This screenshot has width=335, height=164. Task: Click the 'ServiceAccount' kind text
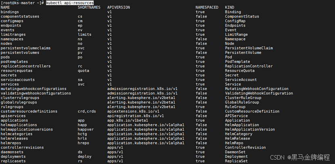coord(241,80)
